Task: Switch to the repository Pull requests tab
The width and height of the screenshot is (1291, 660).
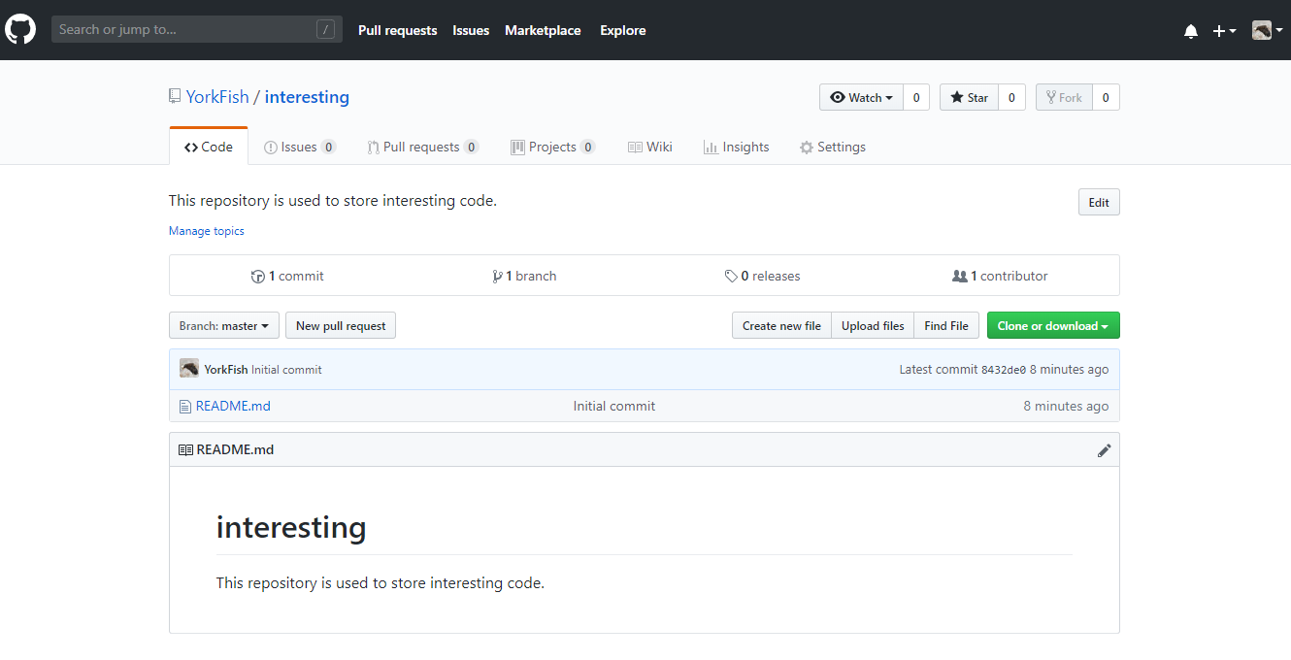Action: [422, 147]
